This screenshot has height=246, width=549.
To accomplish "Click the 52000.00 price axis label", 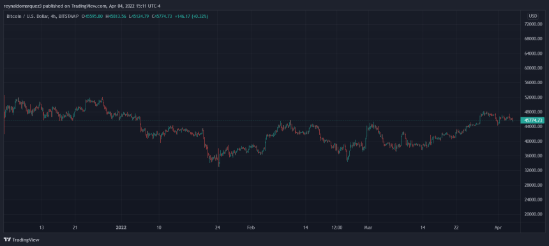I will [534, 98].
